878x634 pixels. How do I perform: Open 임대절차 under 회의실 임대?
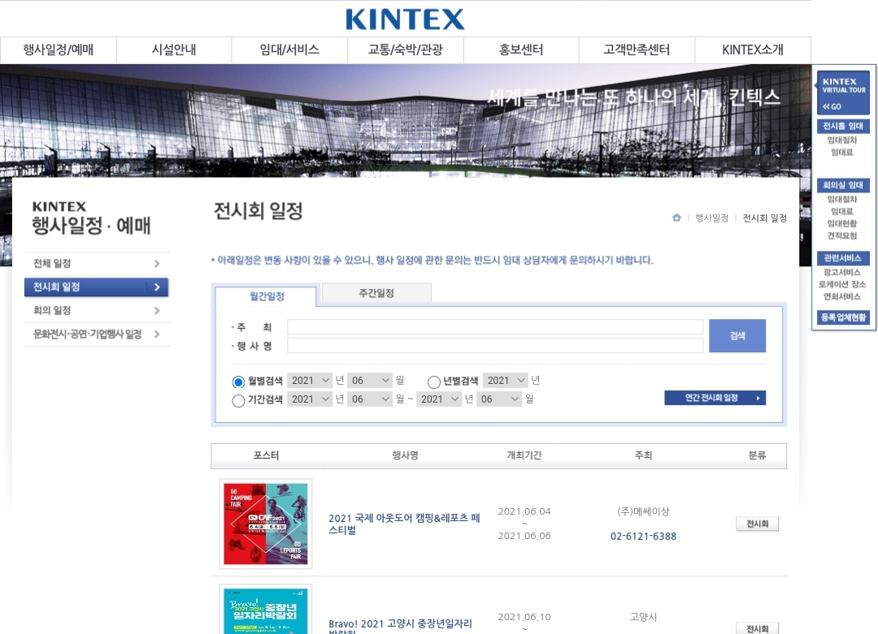[842, 199]
